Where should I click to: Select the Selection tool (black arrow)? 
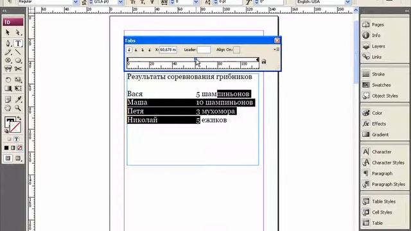pos(8,32)
